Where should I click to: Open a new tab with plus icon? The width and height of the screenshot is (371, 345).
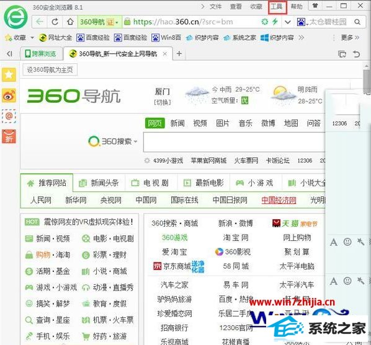(x=179, y=54)
